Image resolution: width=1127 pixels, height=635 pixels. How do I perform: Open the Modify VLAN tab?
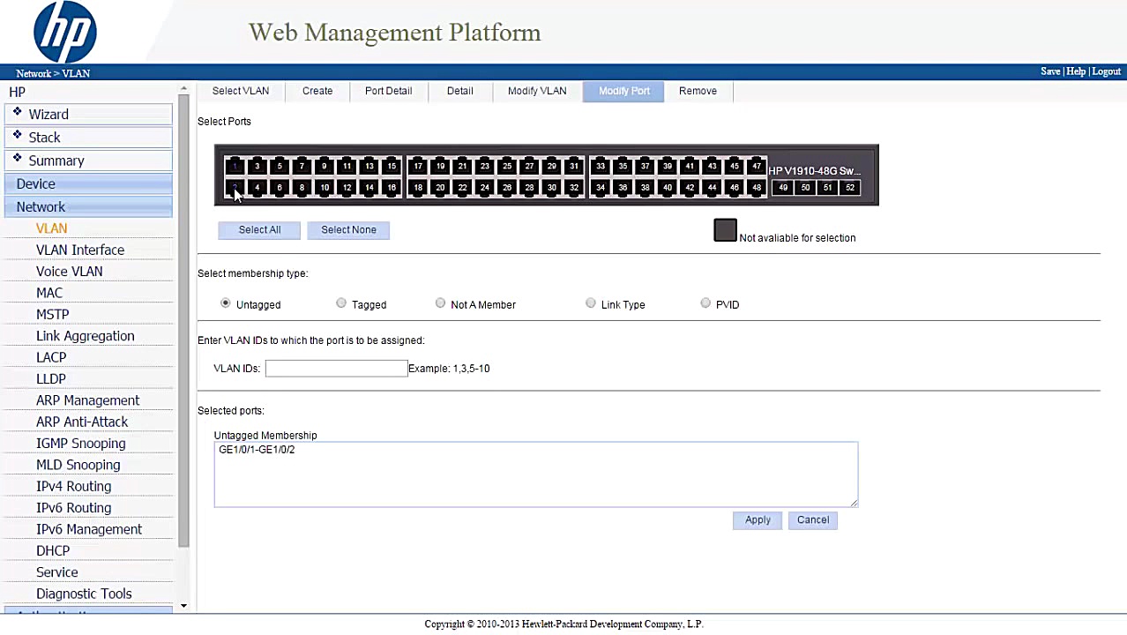click(x=536, y=91)
